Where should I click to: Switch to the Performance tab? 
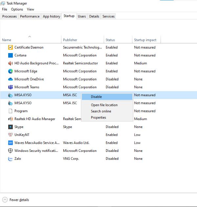30,16
